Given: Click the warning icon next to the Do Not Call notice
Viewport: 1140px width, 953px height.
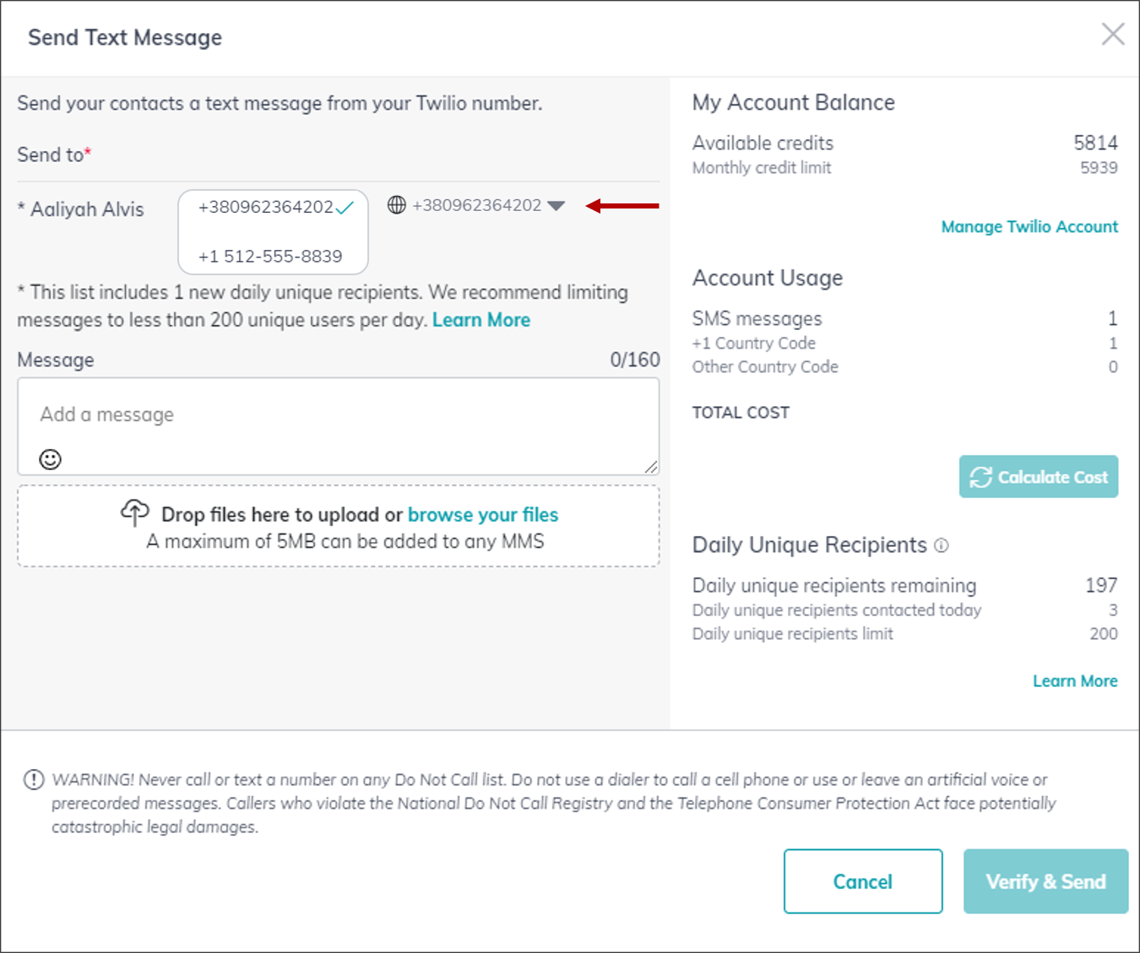Looking at the screenshot, I should tap(32, 780).
